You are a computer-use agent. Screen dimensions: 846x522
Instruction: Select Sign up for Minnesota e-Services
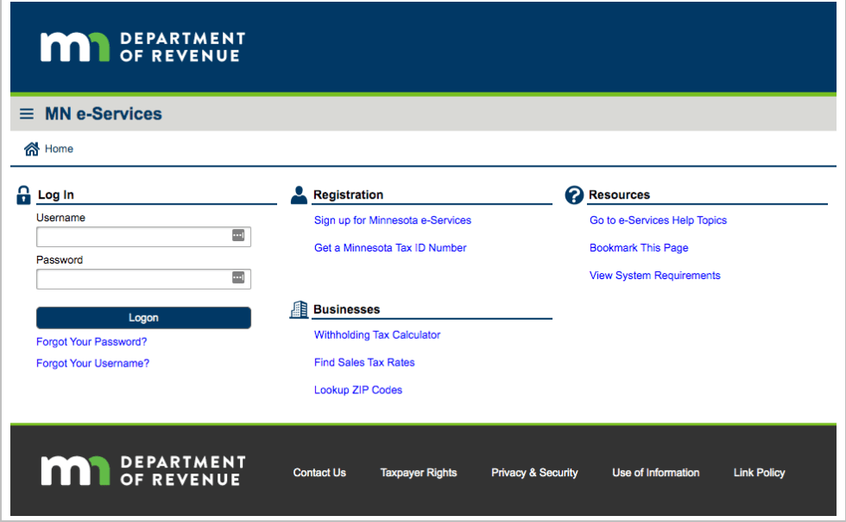[392, 220]
